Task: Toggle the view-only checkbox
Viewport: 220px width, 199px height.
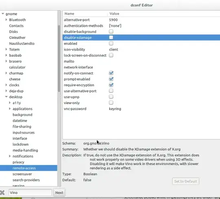Action: coord(111,103)
